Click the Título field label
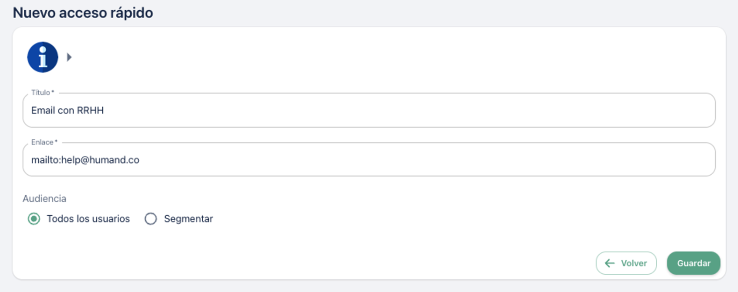 pos(41,93)
